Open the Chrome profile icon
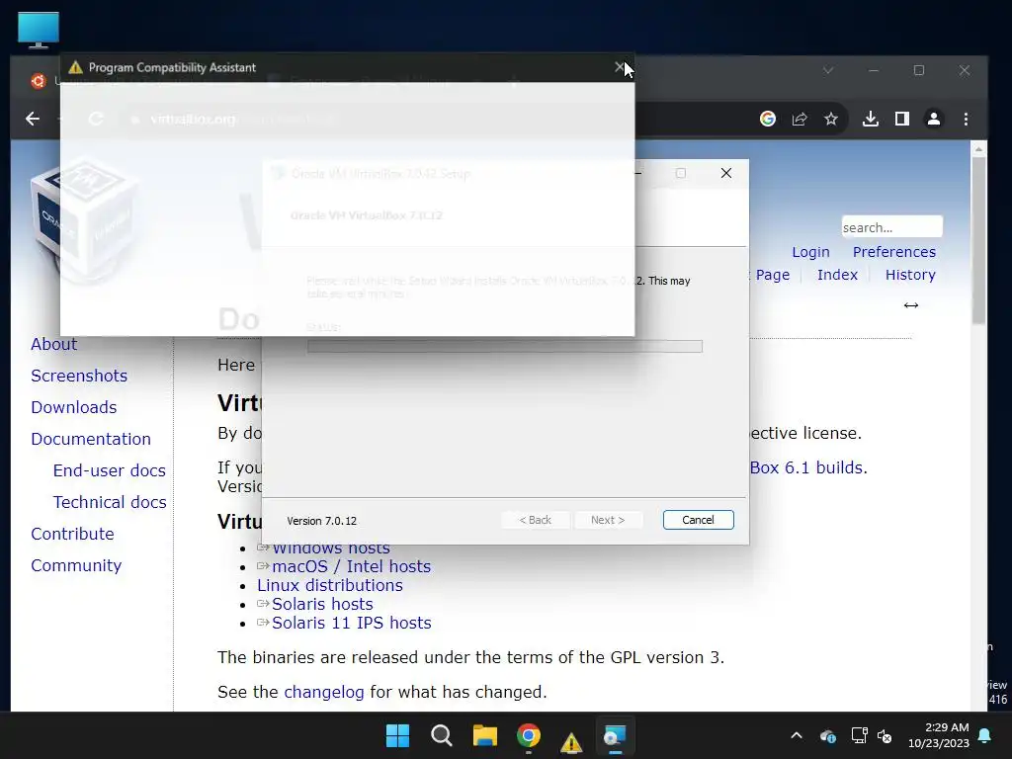The height and width of the screenshot is (759, 1012). [933, 119]
